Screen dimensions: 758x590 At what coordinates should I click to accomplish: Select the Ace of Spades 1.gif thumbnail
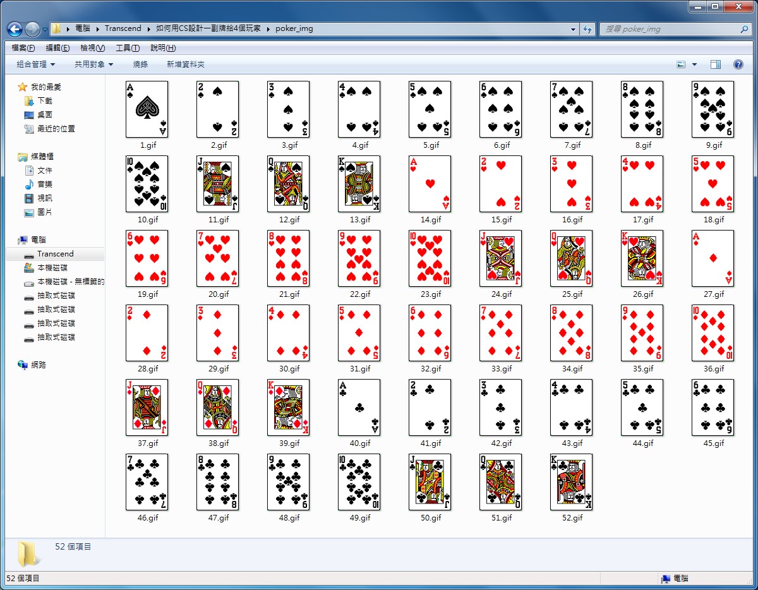point(147,109)
